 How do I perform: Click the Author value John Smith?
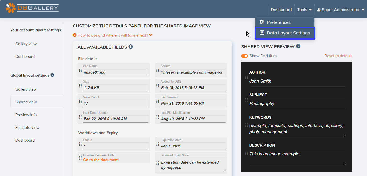(260, 81)
